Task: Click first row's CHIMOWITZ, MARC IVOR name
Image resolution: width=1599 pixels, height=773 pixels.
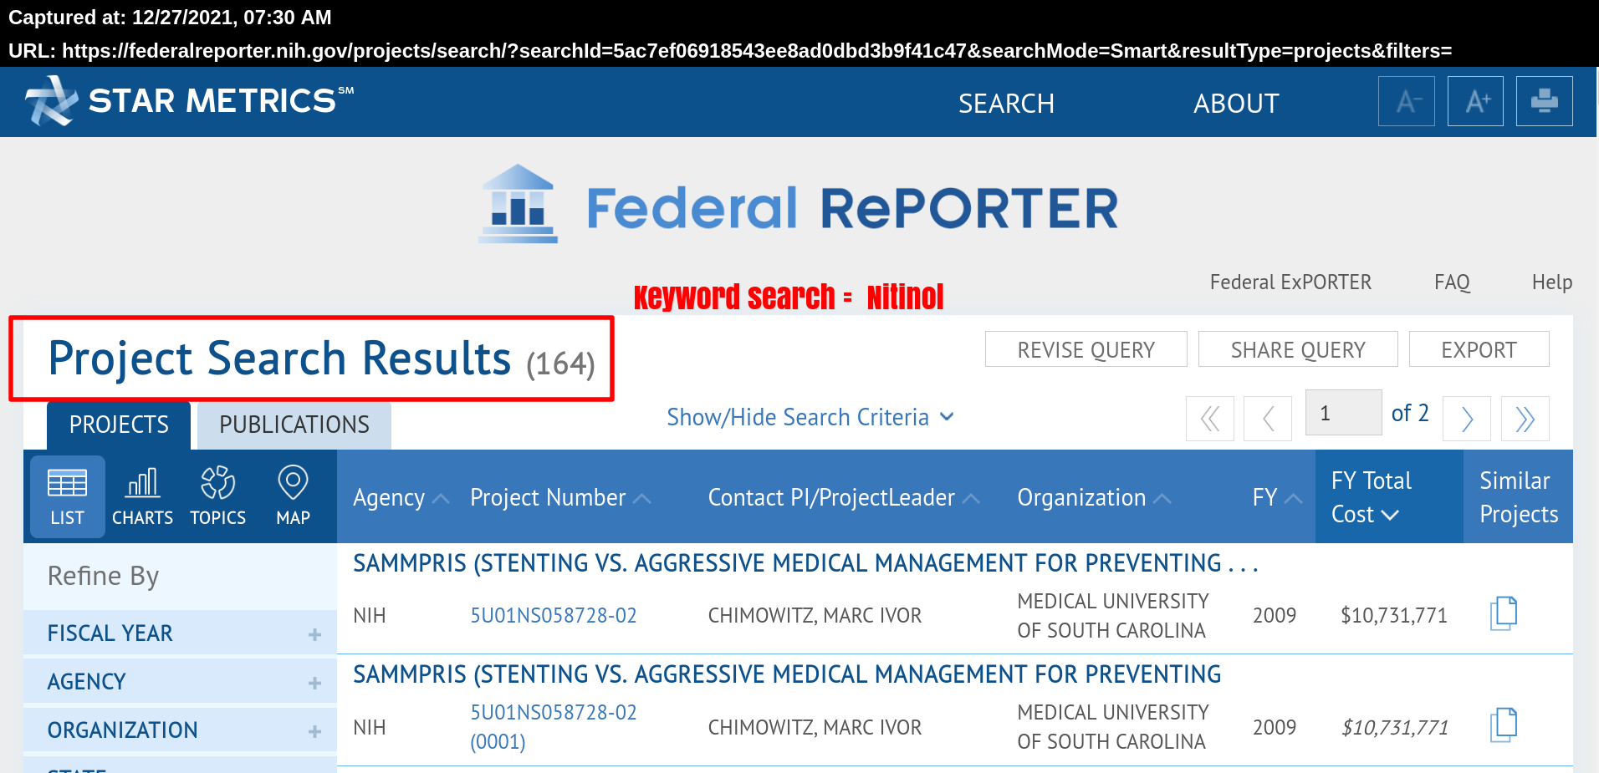Action: tap(815, 616)
